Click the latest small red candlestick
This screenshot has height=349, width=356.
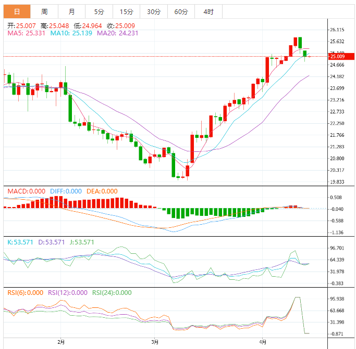309,56
